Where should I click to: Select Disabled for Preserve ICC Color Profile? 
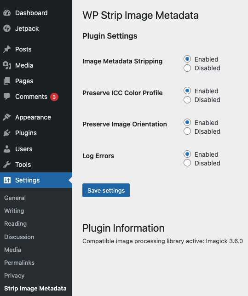(x=187, y=100)
